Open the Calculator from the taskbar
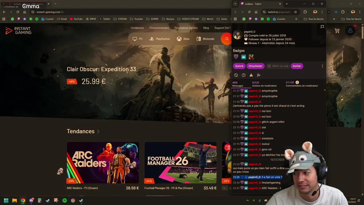 coord(40,200)
